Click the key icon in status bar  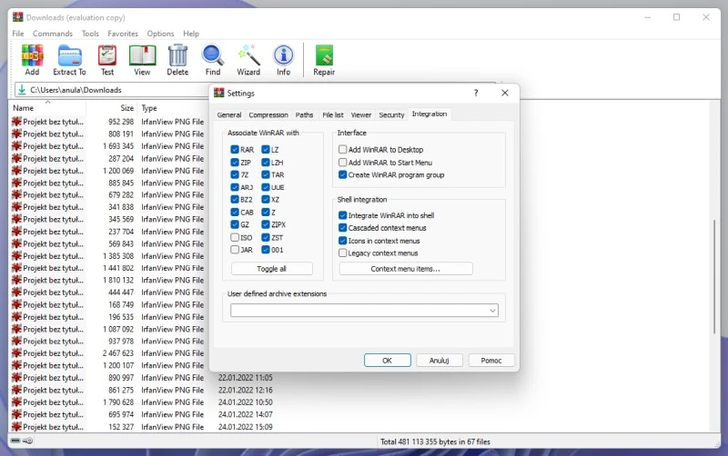pos(28,441)
